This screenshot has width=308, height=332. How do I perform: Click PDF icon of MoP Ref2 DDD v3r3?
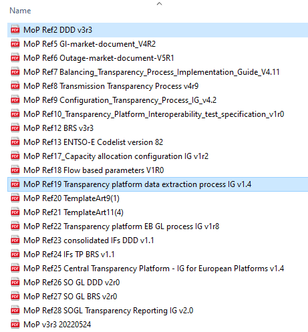click(x=15, y=30)
